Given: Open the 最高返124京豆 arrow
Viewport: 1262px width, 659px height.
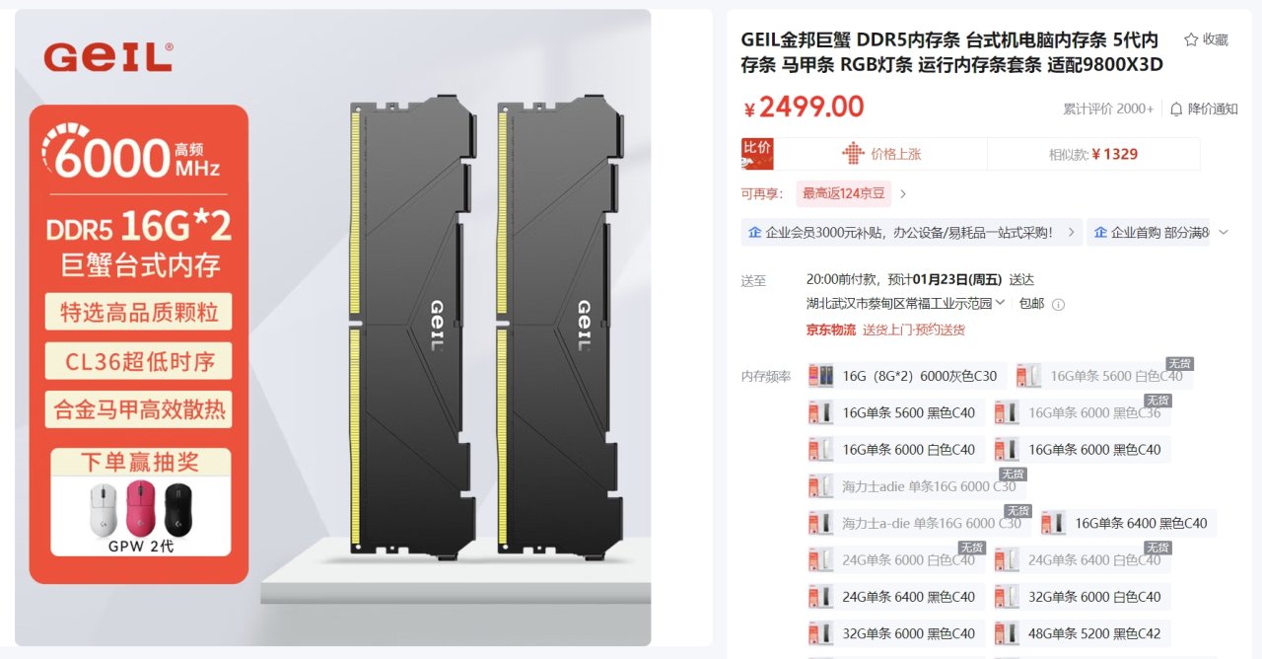Looking at the screenshot, I should pos(903,194).
